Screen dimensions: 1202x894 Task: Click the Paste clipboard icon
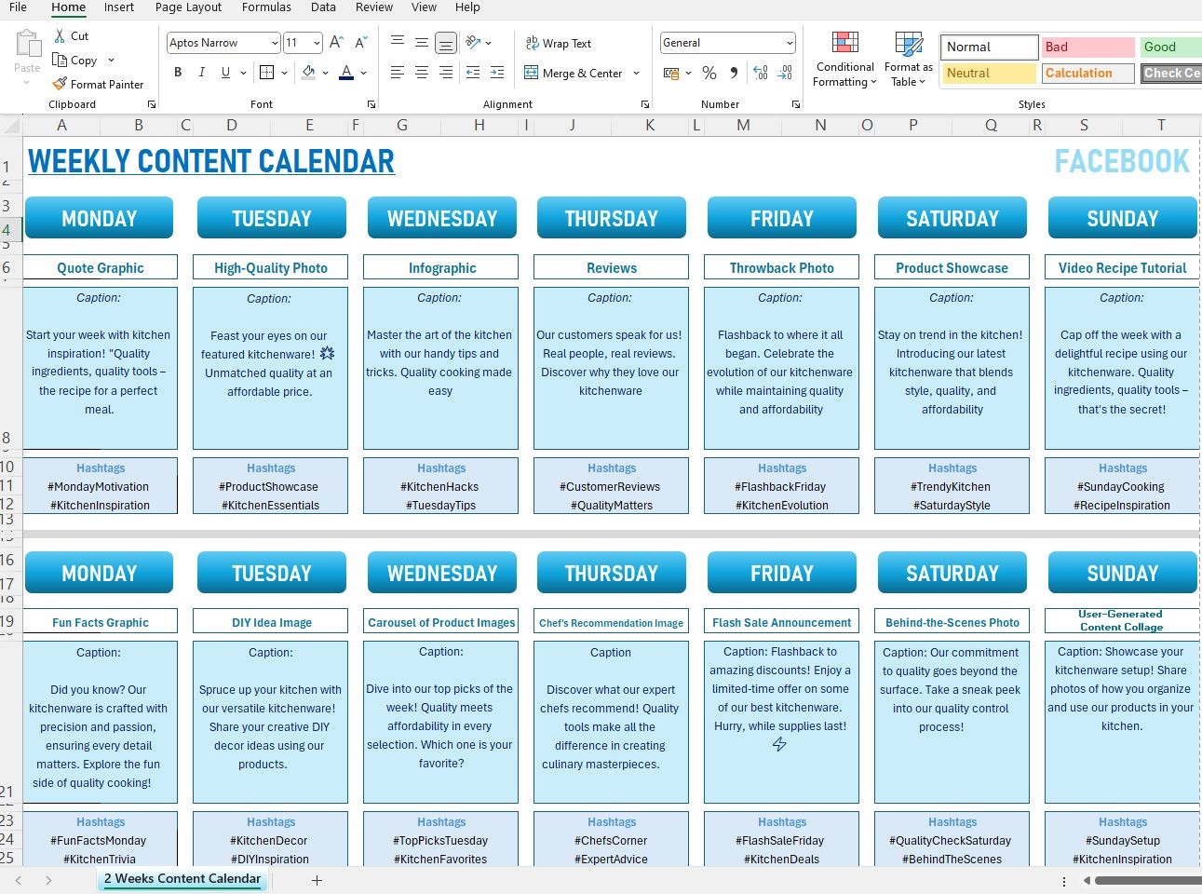click(28, 45)
